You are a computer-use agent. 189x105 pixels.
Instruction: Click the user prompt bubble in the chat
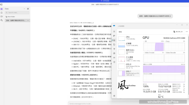pyautogui.click(x=155, y=16)
